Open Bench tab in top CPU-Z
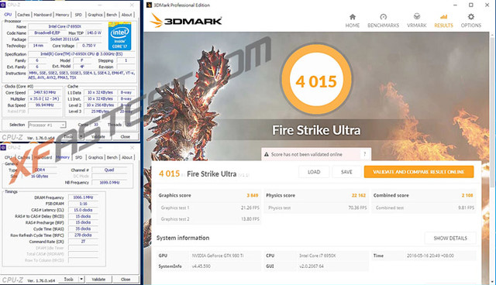This screenshot has width=496, height=285. [112, 15]
